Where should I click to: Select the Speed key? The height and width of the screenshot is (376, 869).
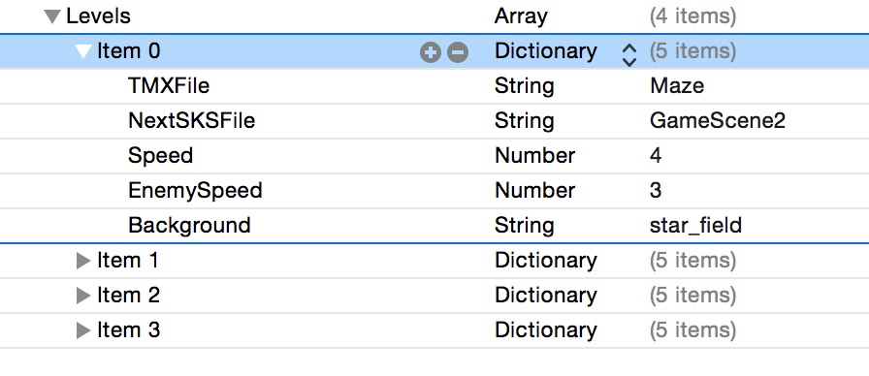pyautogui.click(x=160, y=156)
